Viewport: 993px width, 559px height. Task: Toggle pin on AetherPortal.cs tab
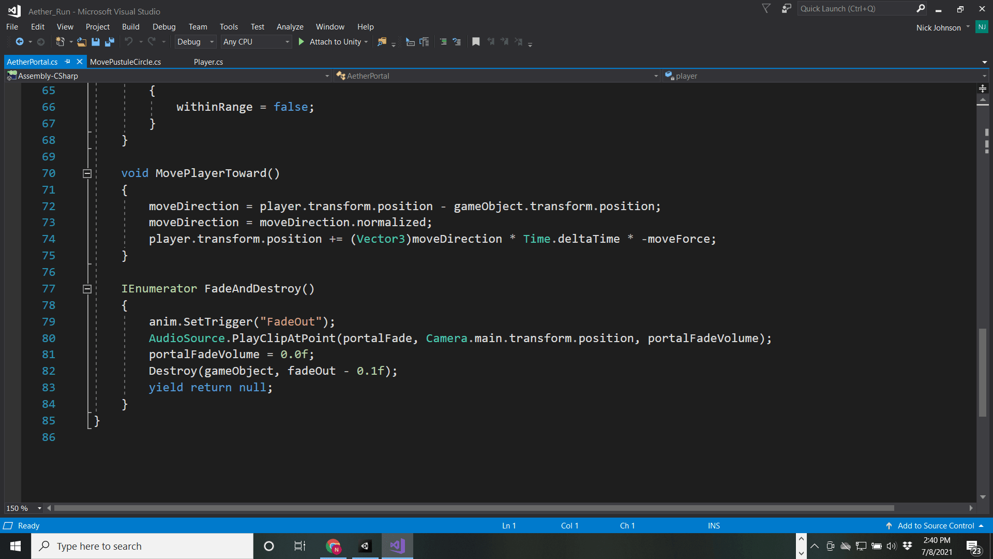tap(67, 62)
